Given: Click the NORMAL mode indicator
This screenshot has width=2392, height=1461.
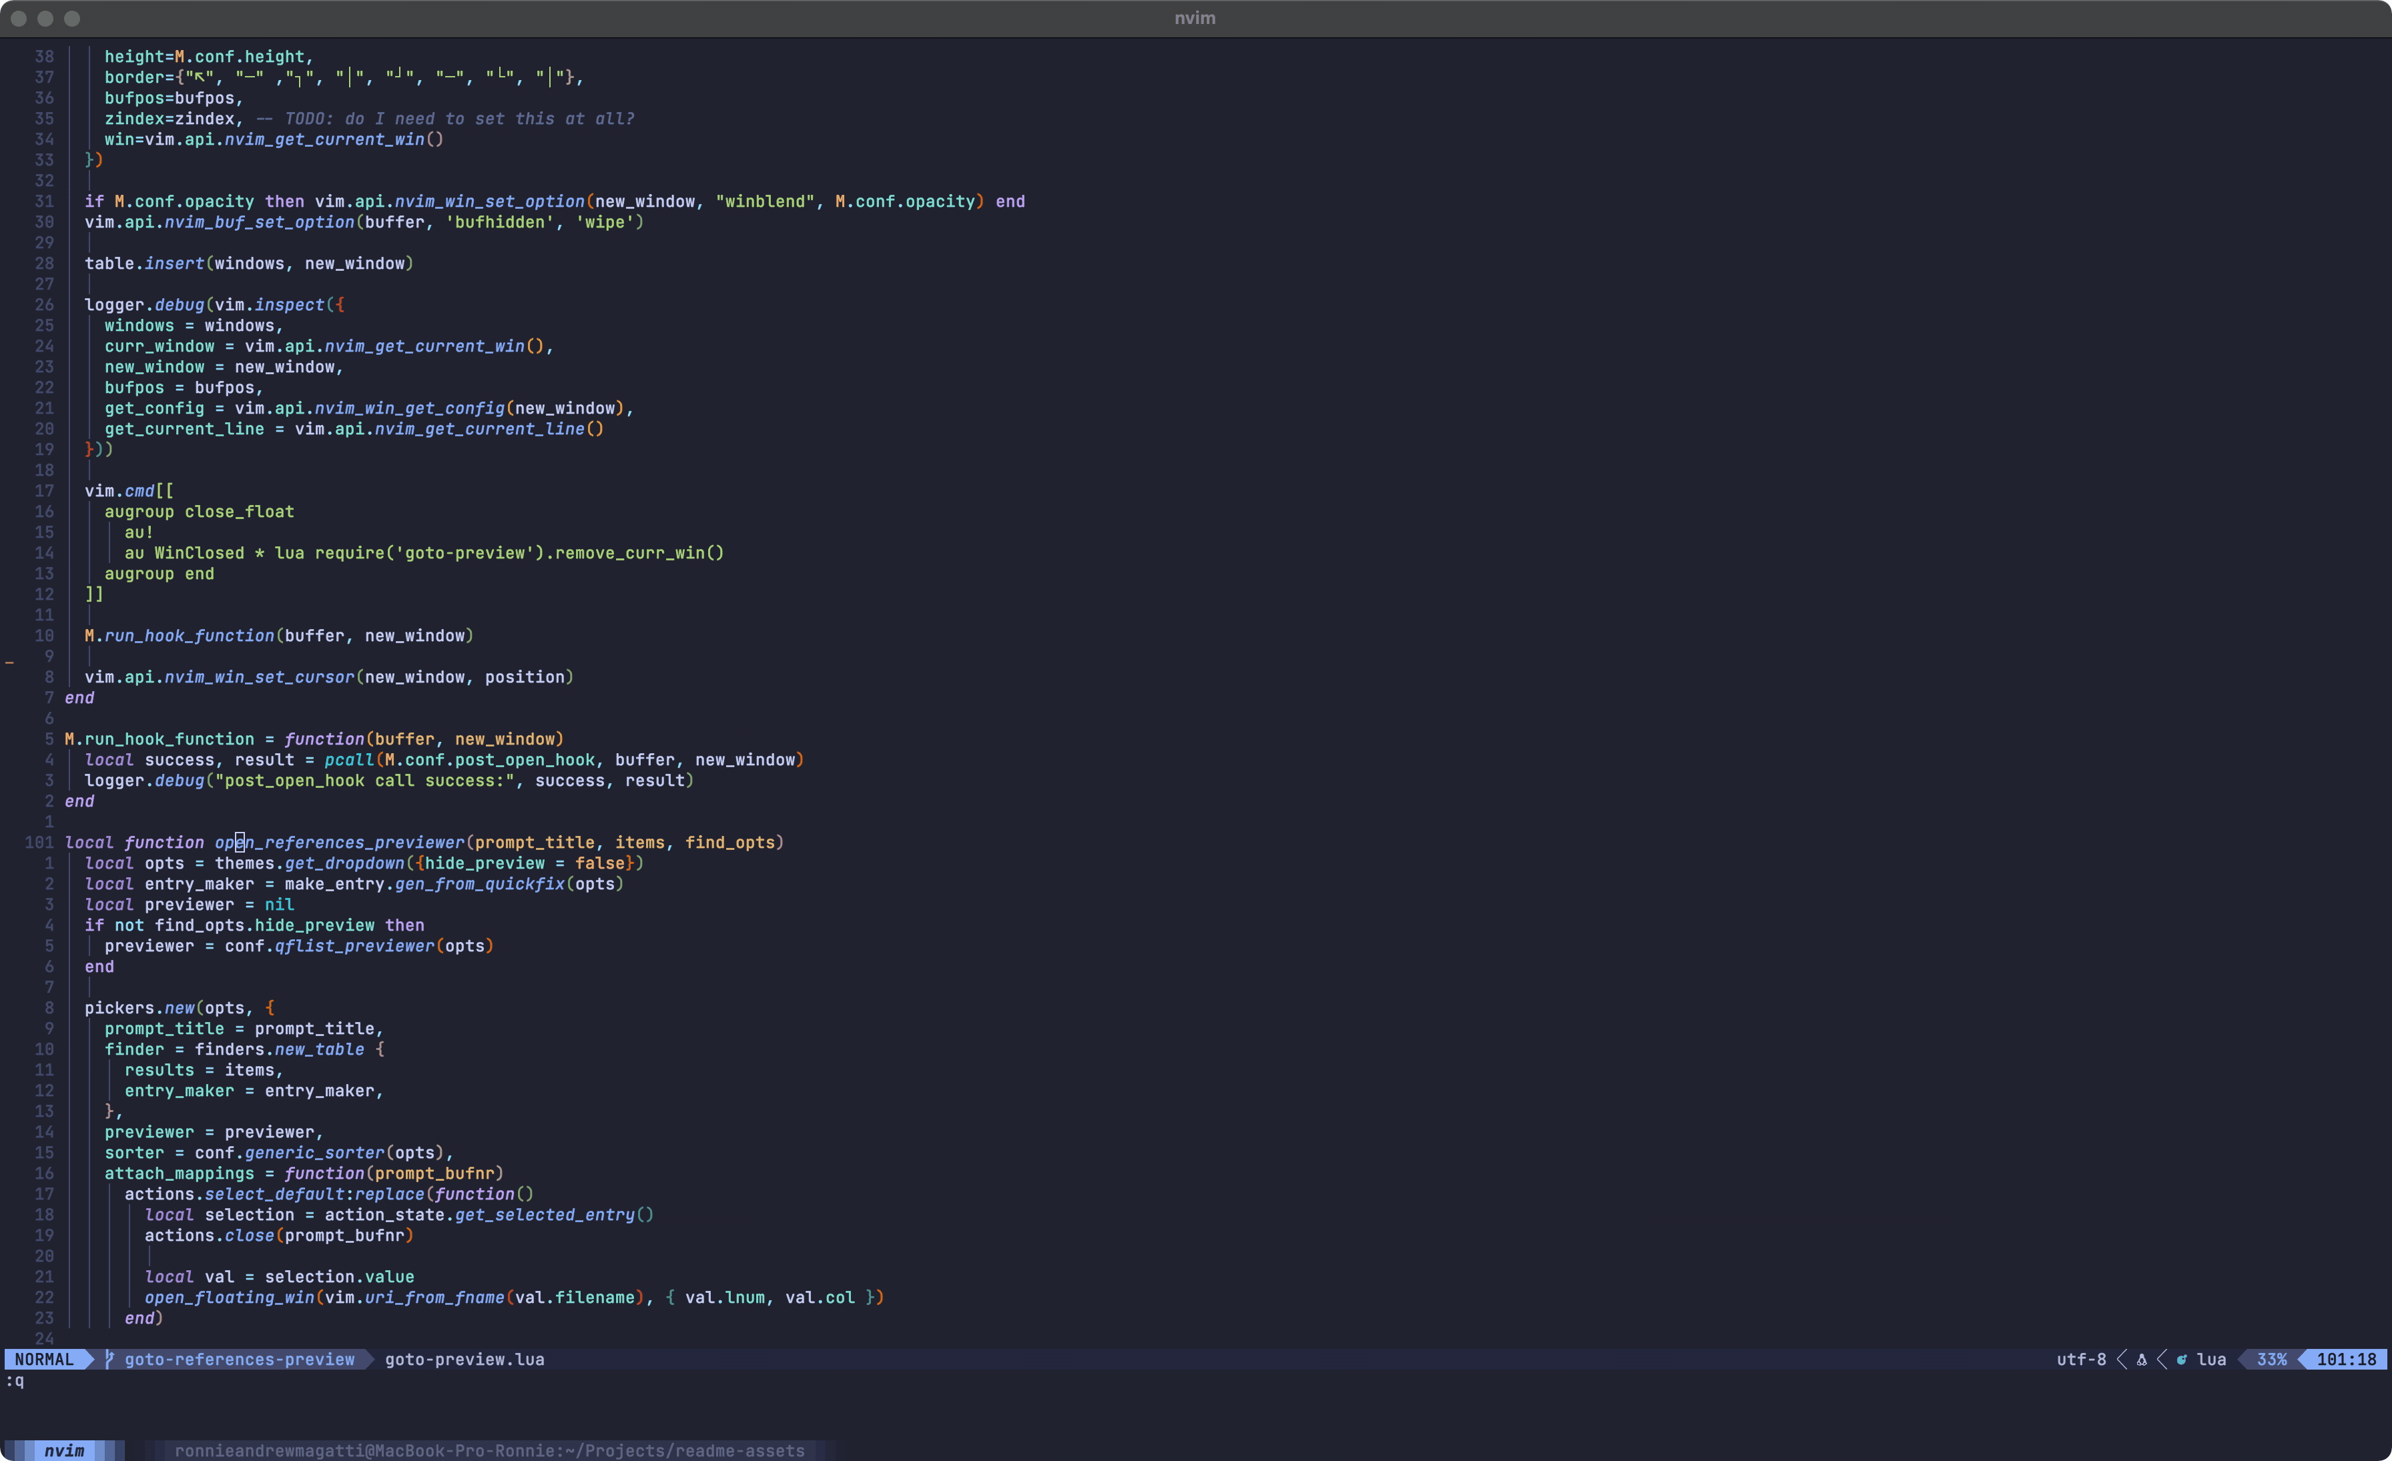Looking at the screenshot, I should pos(43,1359).
